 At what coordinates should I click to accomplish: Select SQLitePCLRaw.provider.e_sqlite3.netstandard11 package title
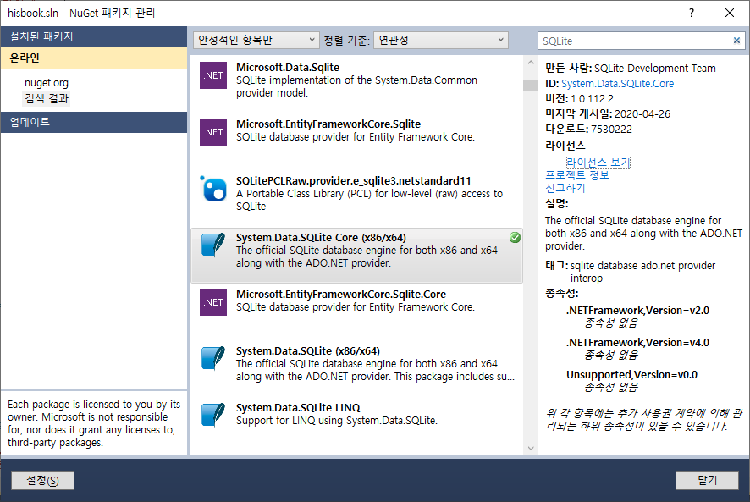point(354,181)
